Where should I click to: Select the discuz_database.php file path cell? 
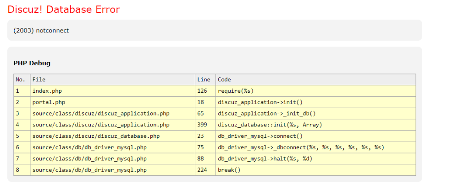[96, 136]
